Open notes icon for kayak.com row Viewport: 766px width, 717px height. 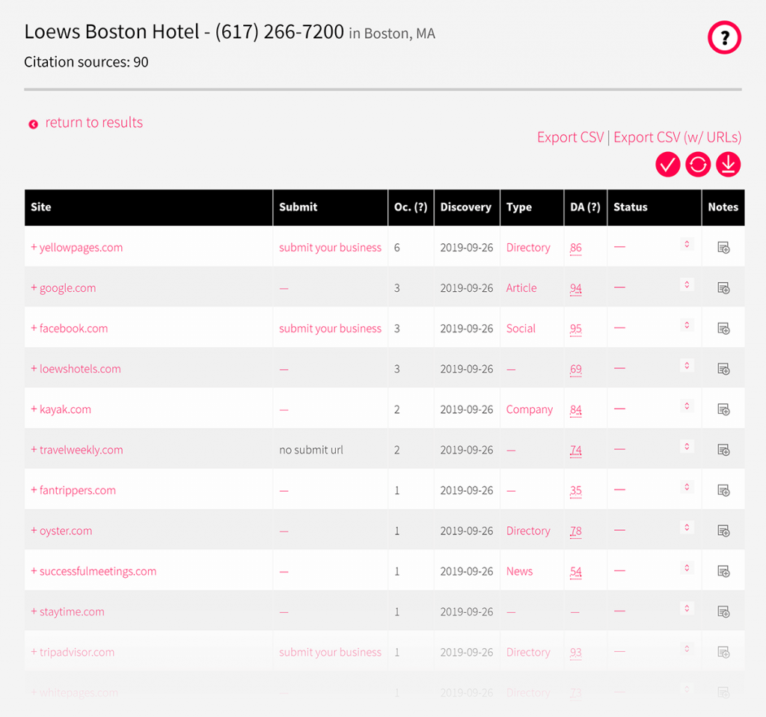coord(723,409)
